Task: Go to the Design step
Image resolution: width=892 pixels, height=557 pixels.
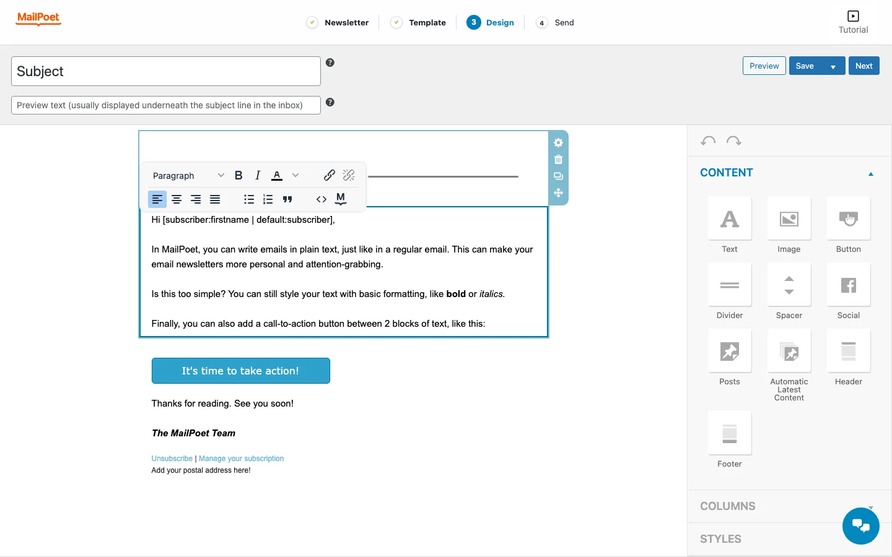Action: [491, 22]
